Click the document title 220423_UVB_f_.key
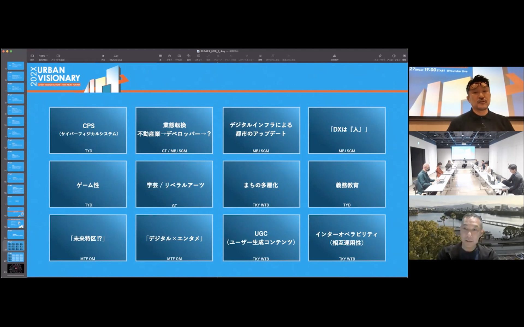The height and width of the screenshot is (327, 524). click(213, 51)
